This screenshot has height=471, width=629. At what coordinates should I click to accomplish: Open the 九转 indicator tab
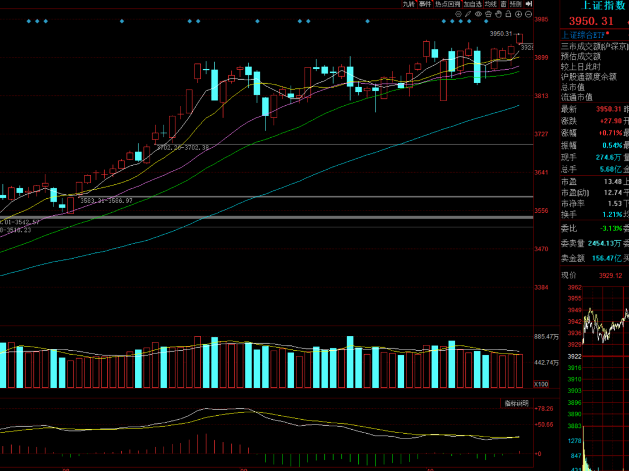409,4
